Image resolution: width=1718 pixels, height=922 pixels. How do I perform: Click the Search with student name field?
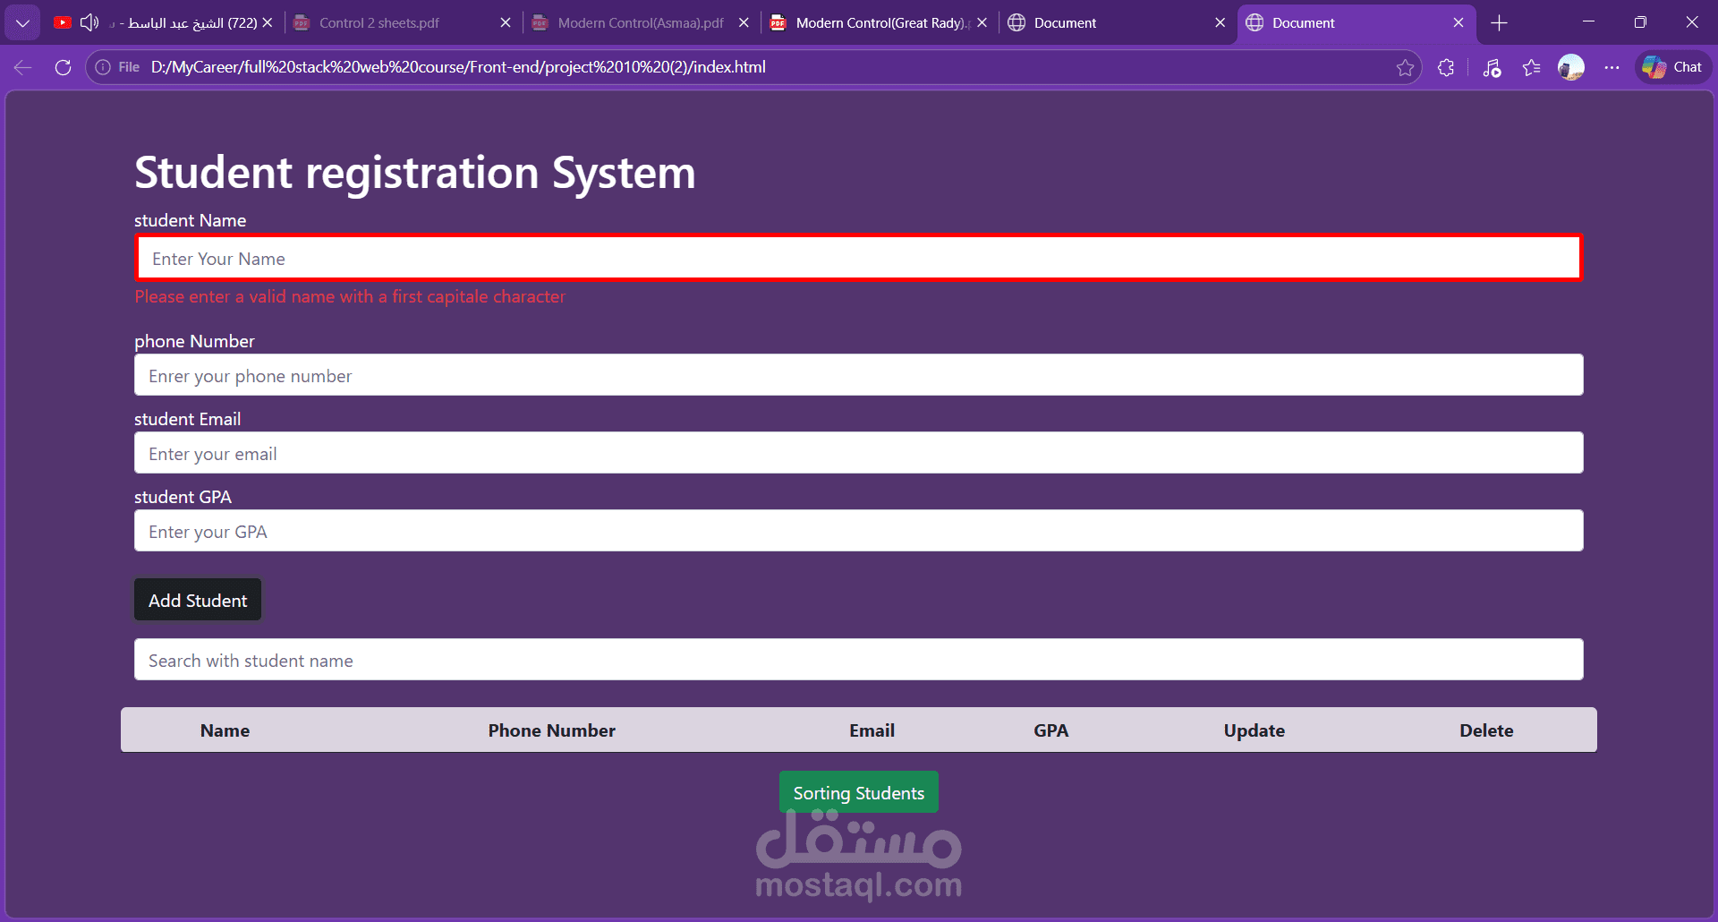[x=858, y=660]
